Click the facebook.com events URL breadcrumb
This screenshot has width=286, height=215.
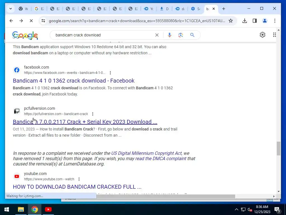65,73
